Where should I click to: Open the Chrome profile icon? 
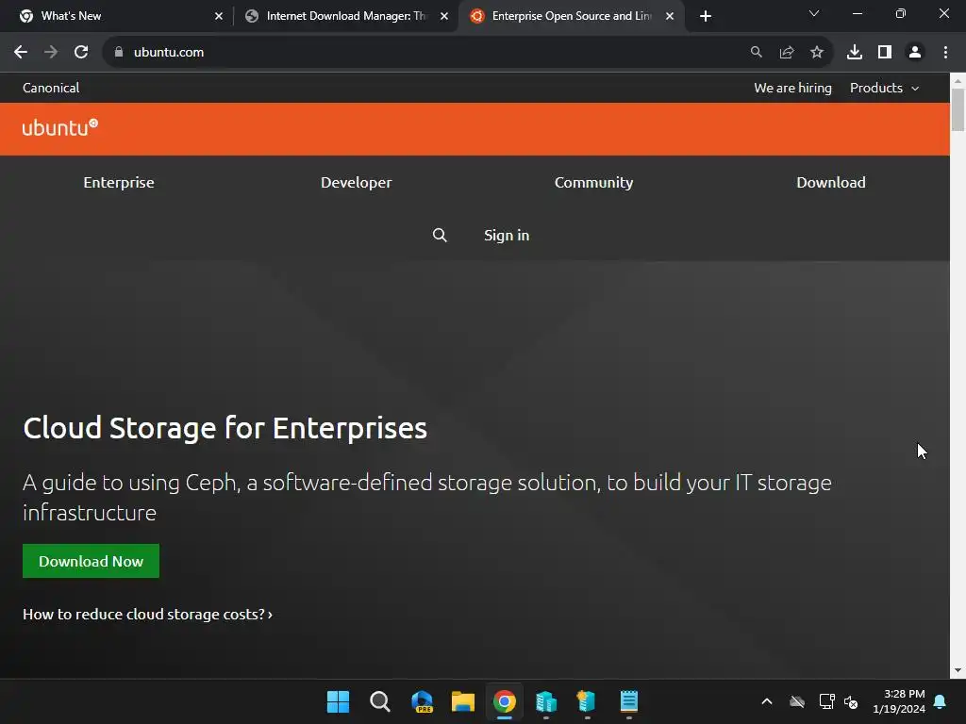[915, 53]
